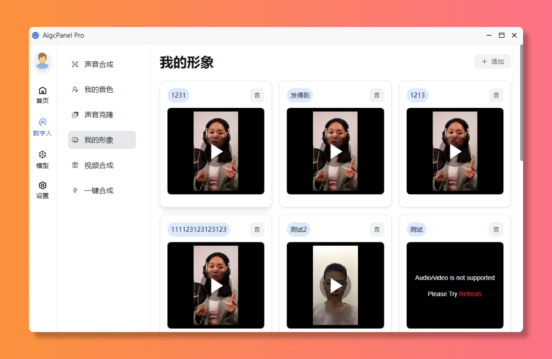Open the 设置 settings icon

(x=42, y=185)
